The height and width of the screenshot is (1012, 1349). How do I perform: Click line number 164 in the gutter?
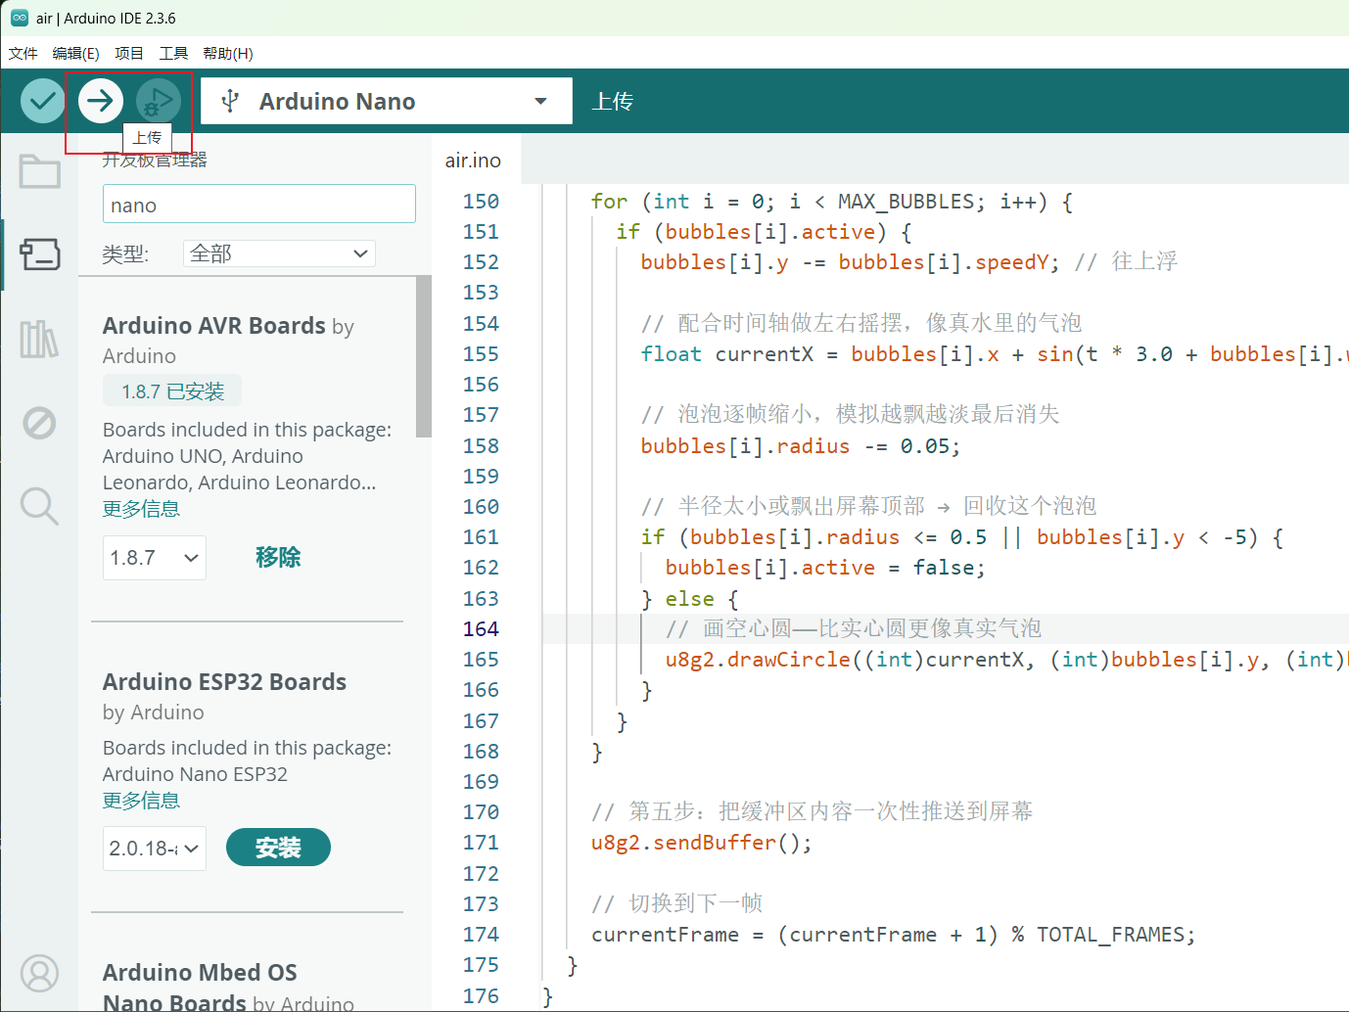[x=481, y=628]
